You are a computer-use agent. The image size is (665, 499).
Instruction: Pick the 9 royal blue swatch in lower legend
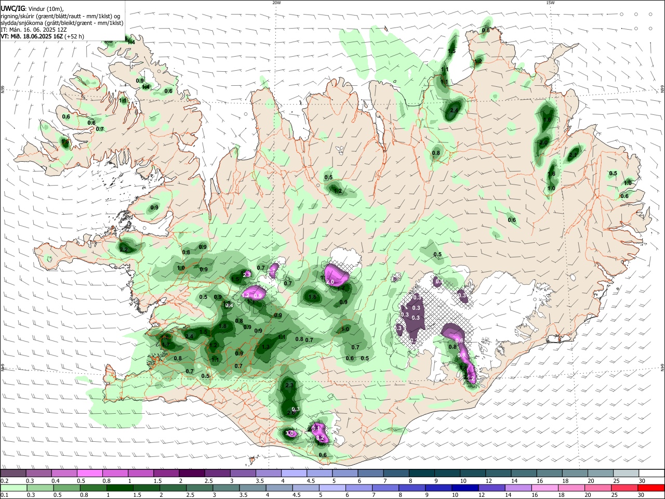pyautogui.click(x=439, y=488)
